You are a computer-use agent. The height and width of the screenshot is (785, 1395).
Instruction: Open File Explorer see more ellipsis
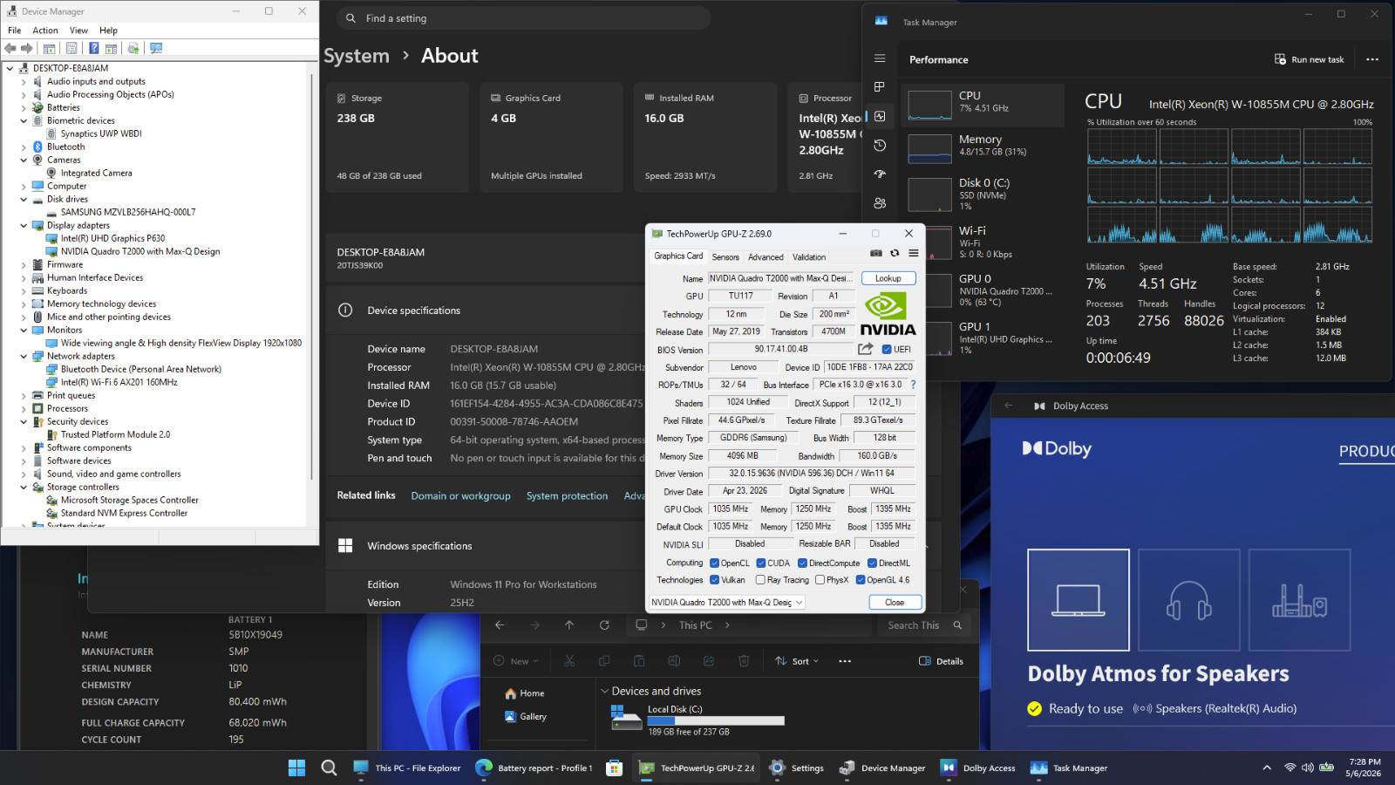click(845, 661)
